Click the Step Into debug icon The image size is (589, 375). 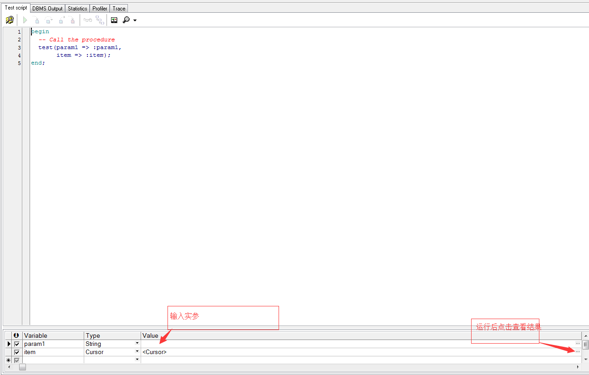(x=36, y=20)
